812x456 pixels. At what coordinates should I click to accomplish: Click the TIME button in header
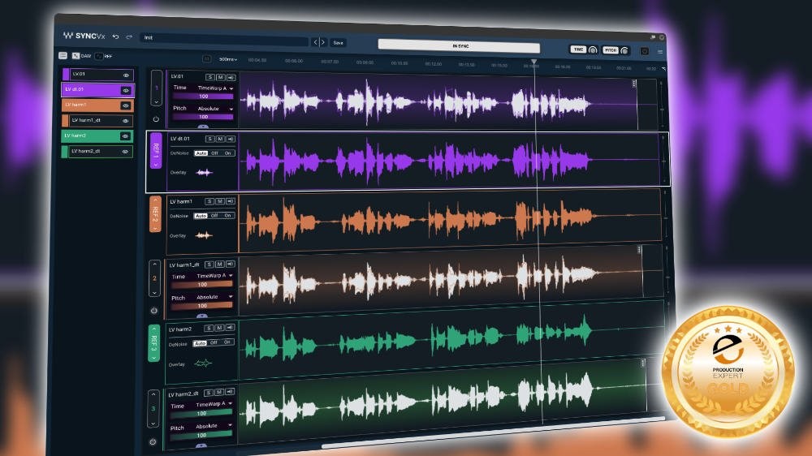(578, 49)
